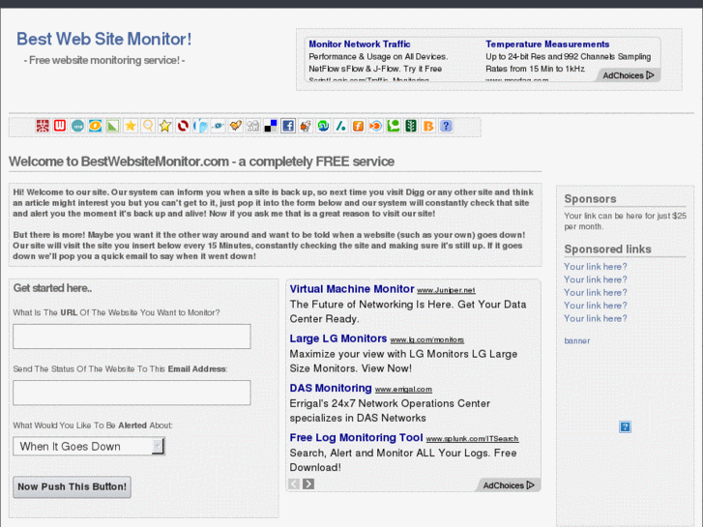Open the 'Virtual Machine Monitor' ad link
This screenshot has width=703, height=527.
pos(352,289)
